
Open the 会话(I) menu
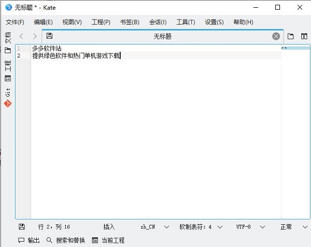(158, 22)
